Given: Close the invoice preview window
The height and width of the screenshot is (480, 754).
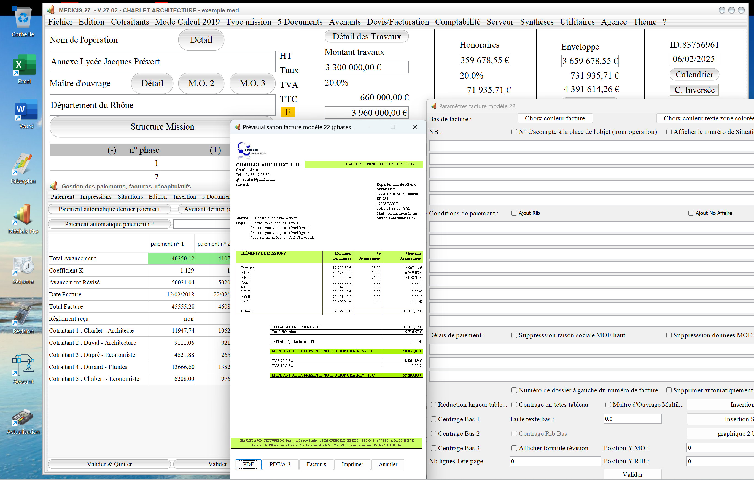Looking at the screenshot, I should coord(415,127).
